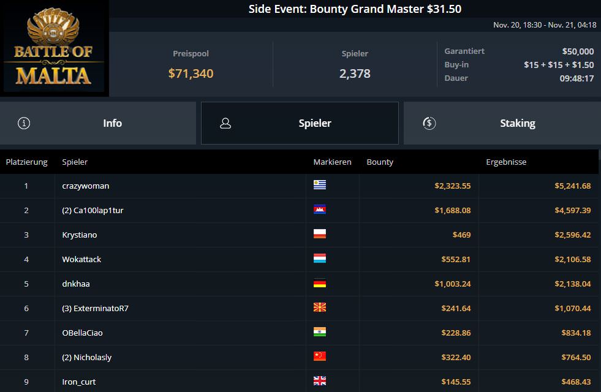Click the UK flag beside Iron_curt
601x392 pixels.
(319, 382)
